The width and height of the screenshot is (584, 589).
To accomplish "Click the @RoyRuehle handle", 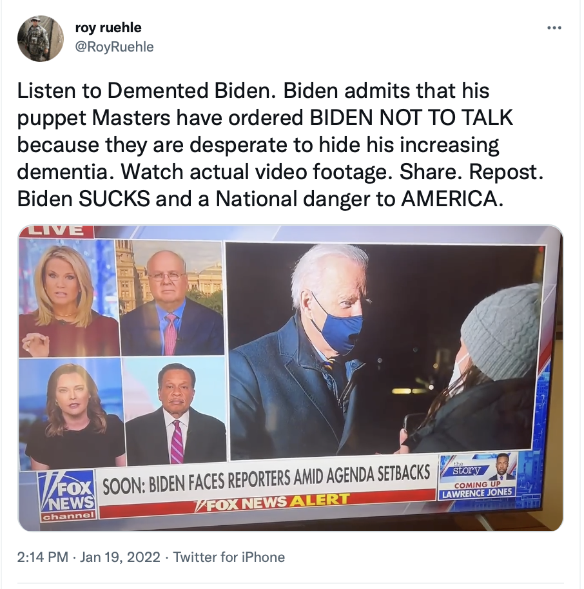I will (x=115, y=46).
